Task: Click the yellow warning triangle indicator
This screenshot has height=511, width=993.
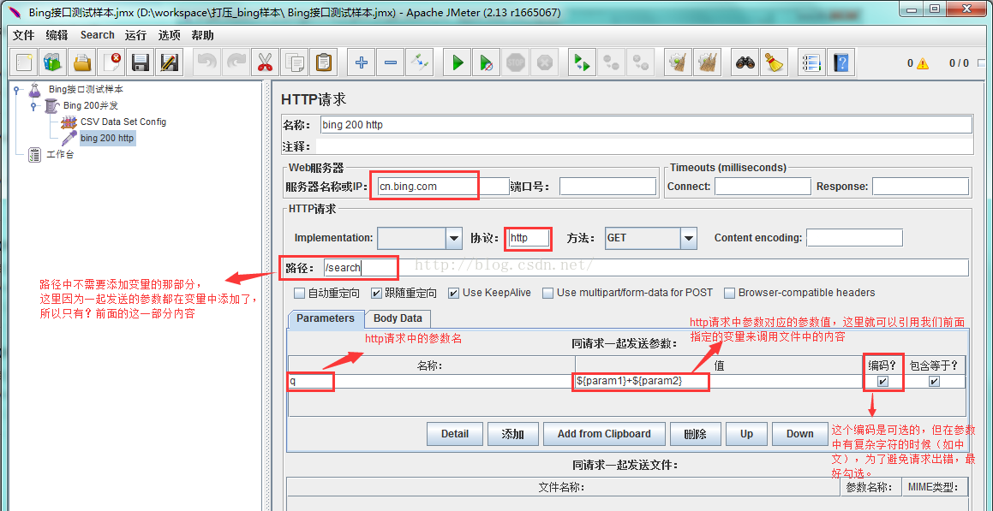Action: click(922, 63)
